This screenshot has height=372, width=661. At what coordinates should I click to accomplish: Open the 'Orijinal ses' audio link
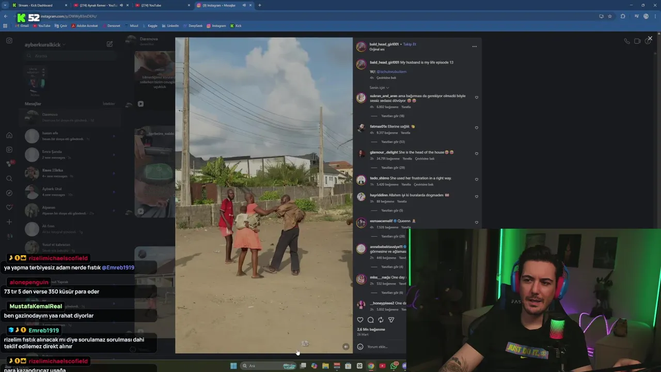point(377,49)
